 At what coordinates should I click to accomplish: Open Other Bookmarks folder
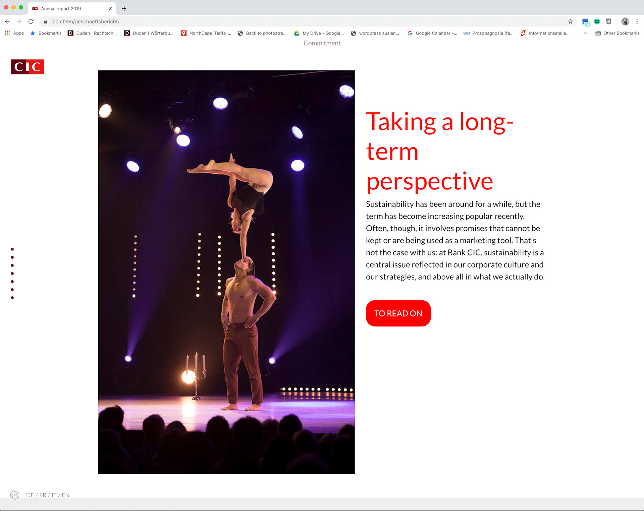pyautogui.click(x=617, y=33)
